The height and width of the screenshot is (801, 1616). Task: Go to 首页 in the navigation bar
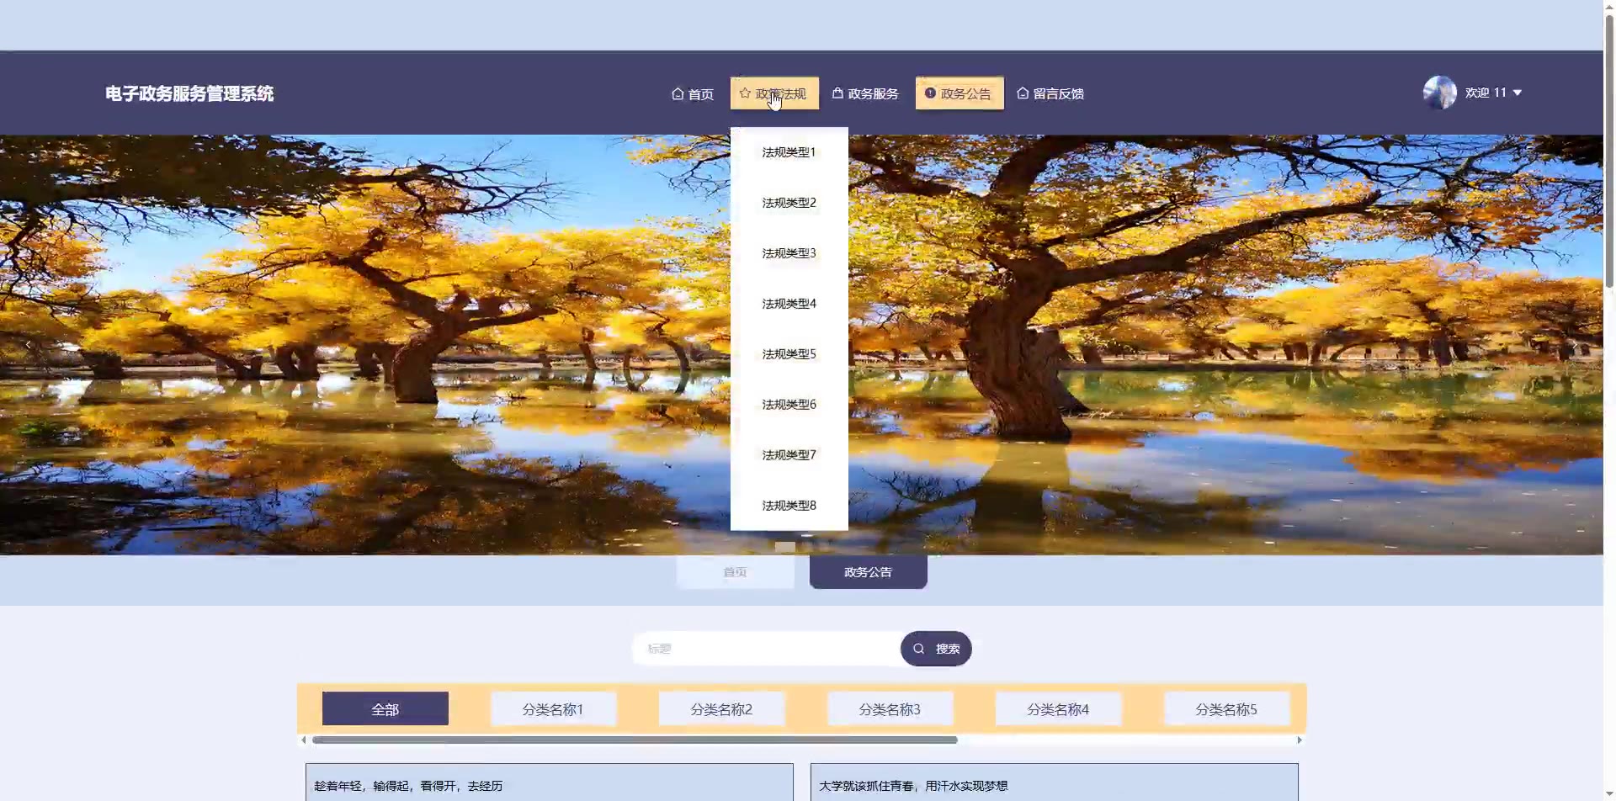[693, 93]
